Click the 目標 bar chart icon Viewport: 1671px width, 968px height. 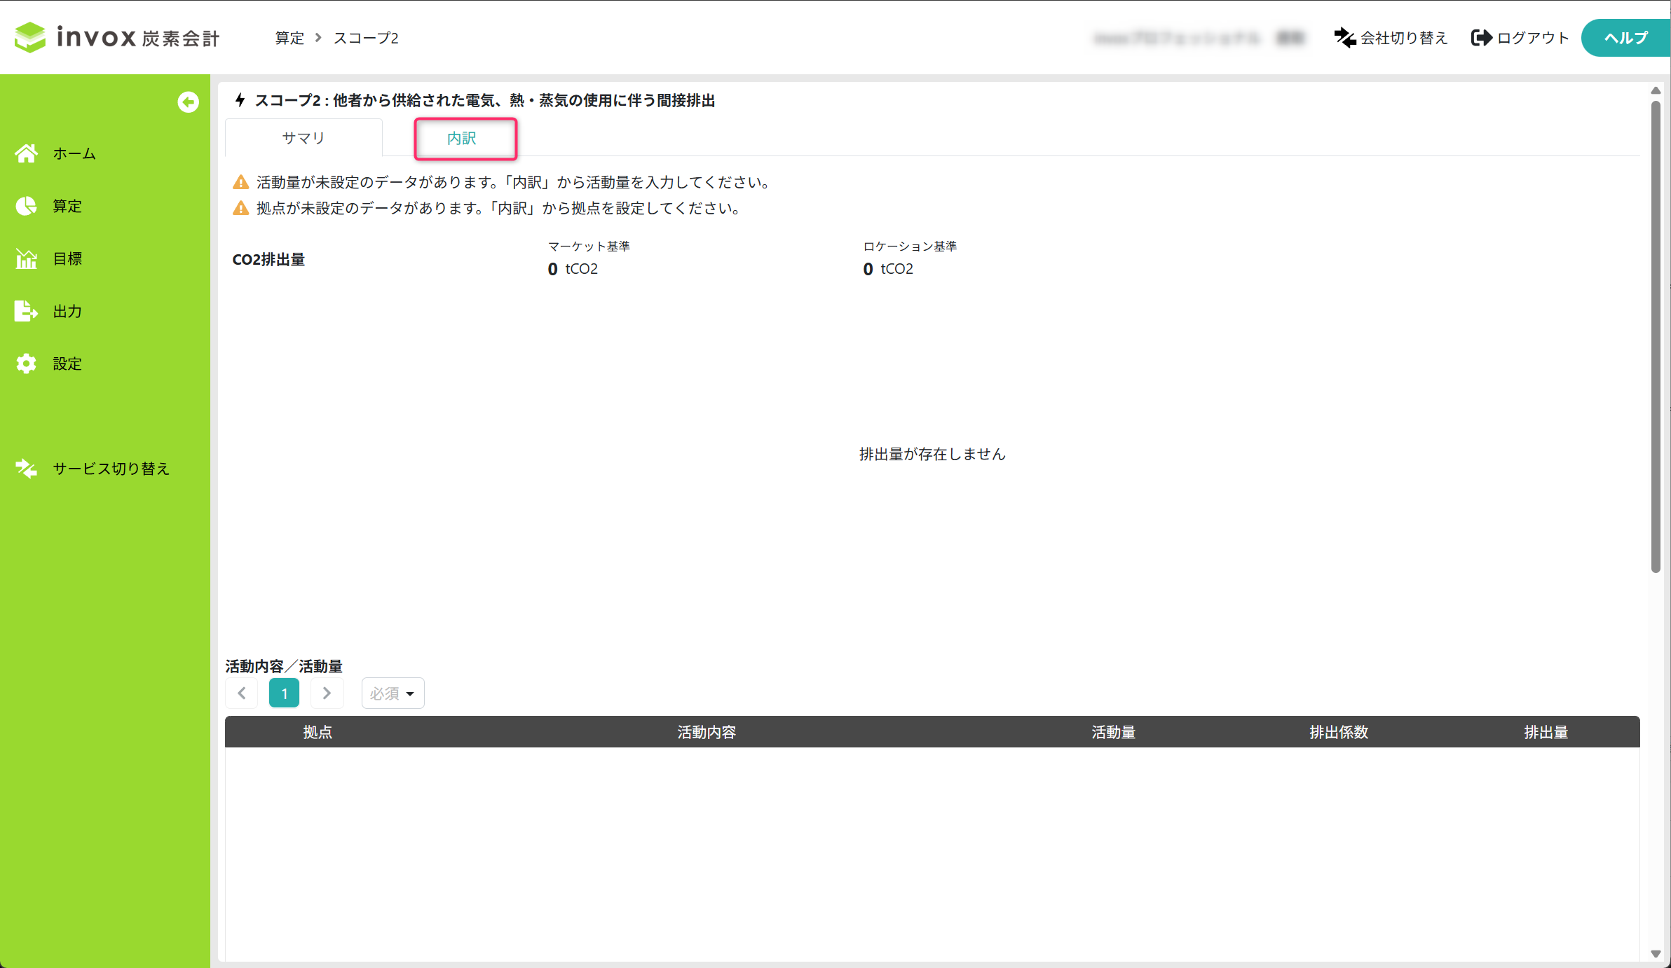coord(27,258)
